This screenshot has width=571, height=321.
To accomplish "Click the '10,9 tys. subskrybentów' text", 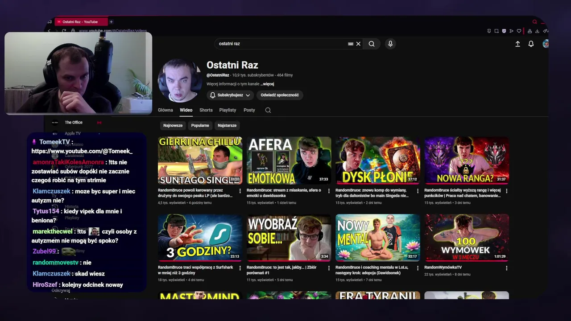I will pyautogui.click(x=253, y=75).
